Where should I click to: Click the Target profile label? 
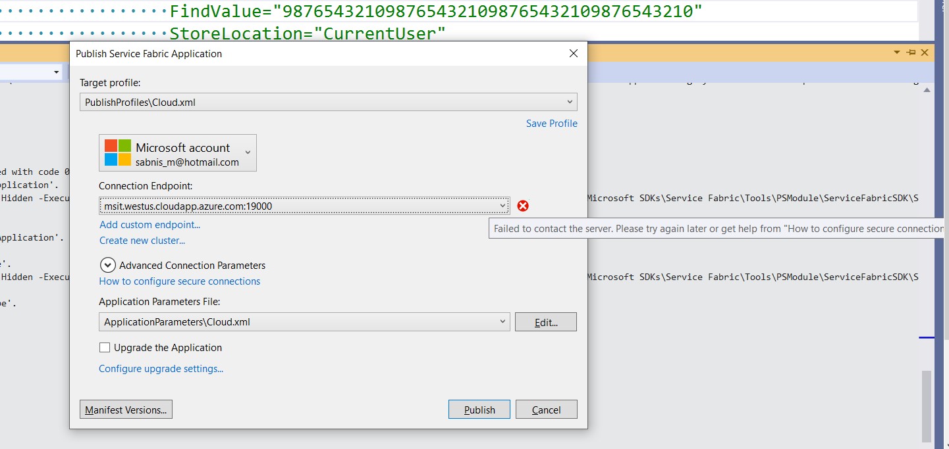[110, 83]
